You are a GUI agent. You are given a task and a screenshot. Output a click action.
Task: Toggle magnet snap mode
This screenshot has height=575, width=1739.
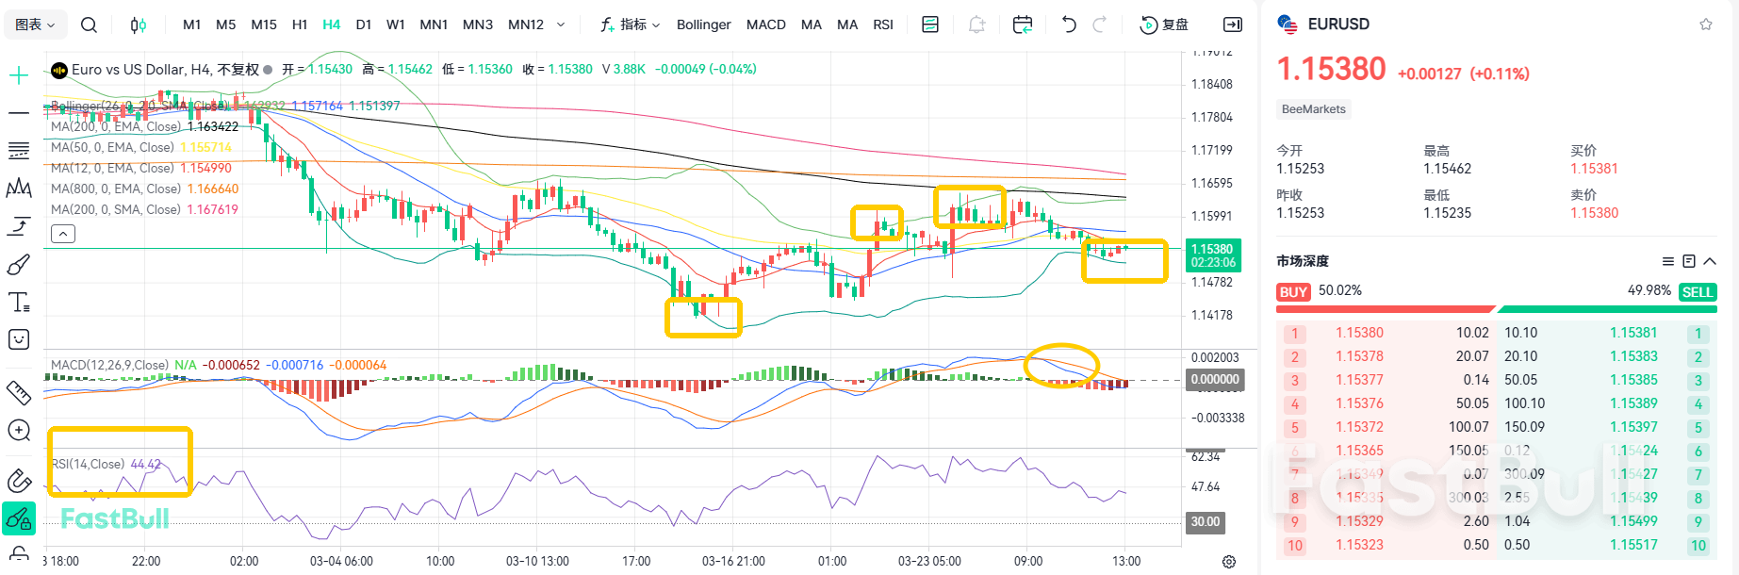tap(19, 481)
